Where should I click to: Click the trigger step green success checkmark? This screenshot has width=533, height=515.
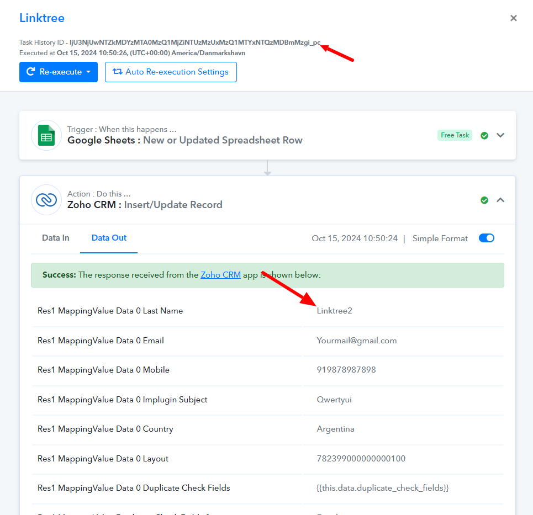click(484, 136)
